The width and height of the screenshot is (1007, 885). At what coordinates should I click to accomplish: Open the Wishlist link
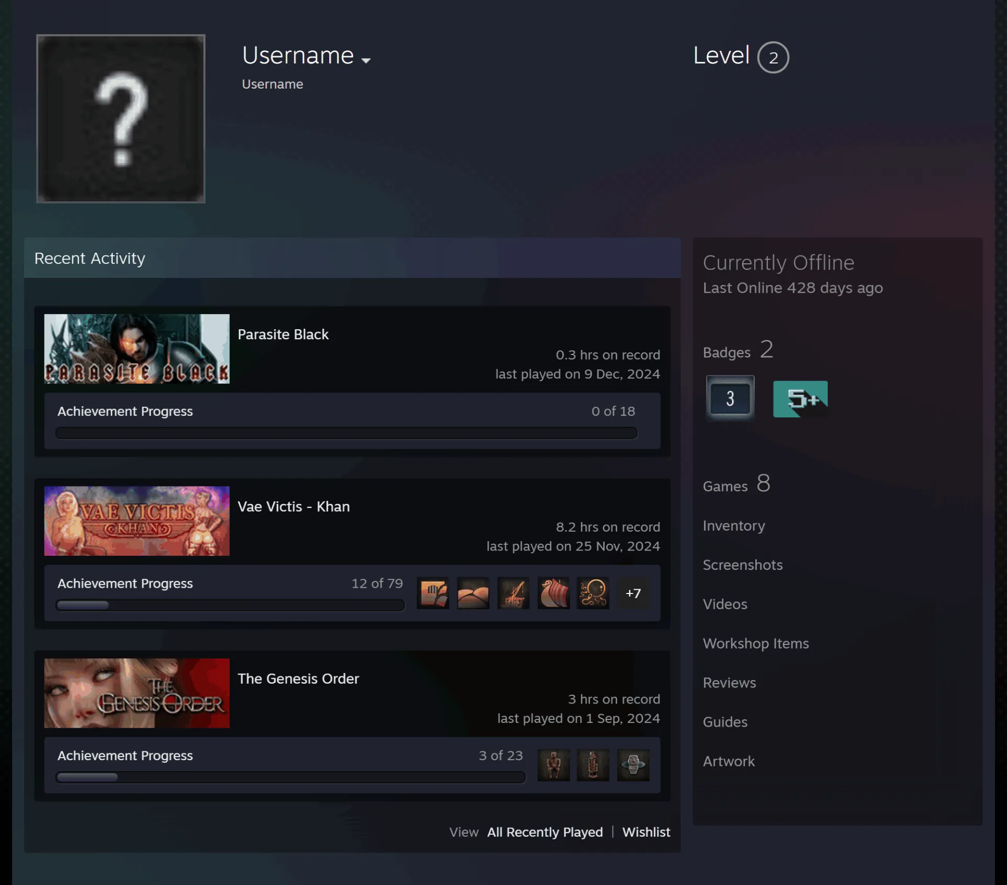tap(646, 832)
